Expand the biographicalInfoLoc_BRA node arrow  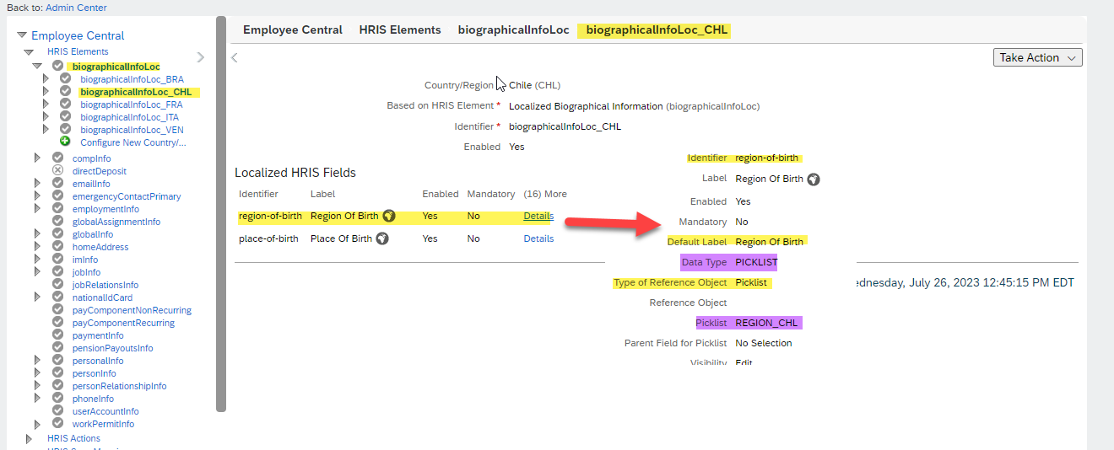[x=46, y=79]
